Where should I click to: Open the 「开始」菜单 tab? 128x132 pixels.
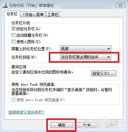point(33,15)
